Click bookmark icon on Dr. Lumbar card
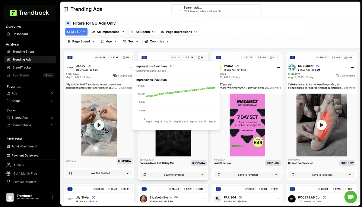This screenshot has width=362, height=207. click(293, 175)
